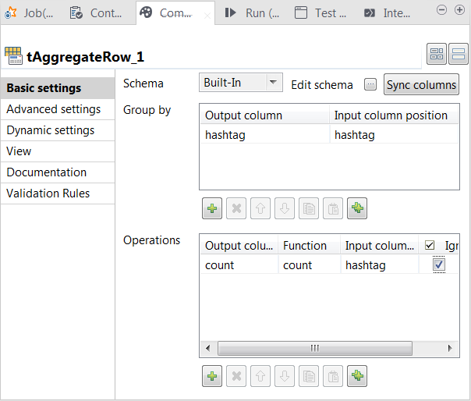This screenshot has width=471, height=401.
Task: Switch to horizontal split layout icon
Action: pyautogui.click(x=459, y=55)
